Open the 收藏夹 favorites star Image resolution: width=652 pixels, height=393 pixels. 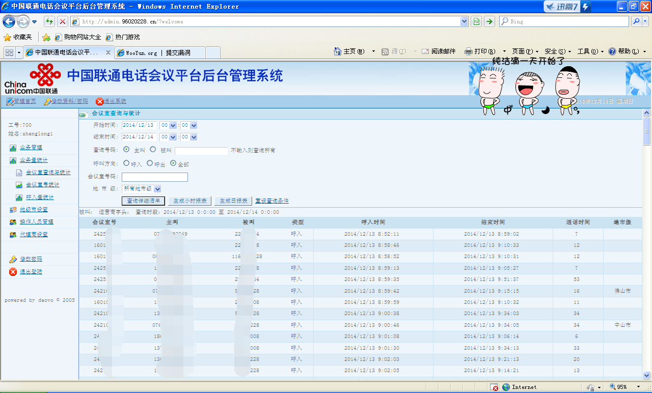[8, 37]
